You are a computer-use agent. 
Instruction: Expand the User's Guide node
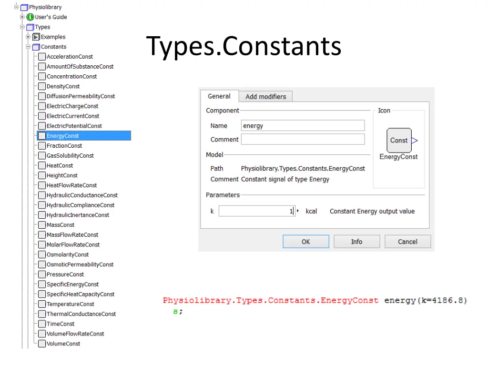pos(22,17)
